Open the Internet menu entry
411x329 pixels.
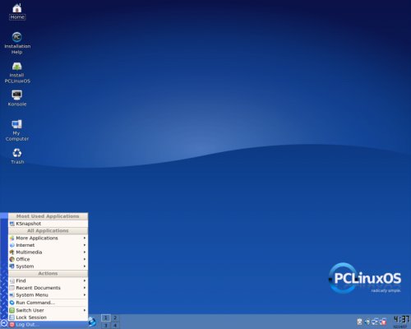[x=48, y=245]
